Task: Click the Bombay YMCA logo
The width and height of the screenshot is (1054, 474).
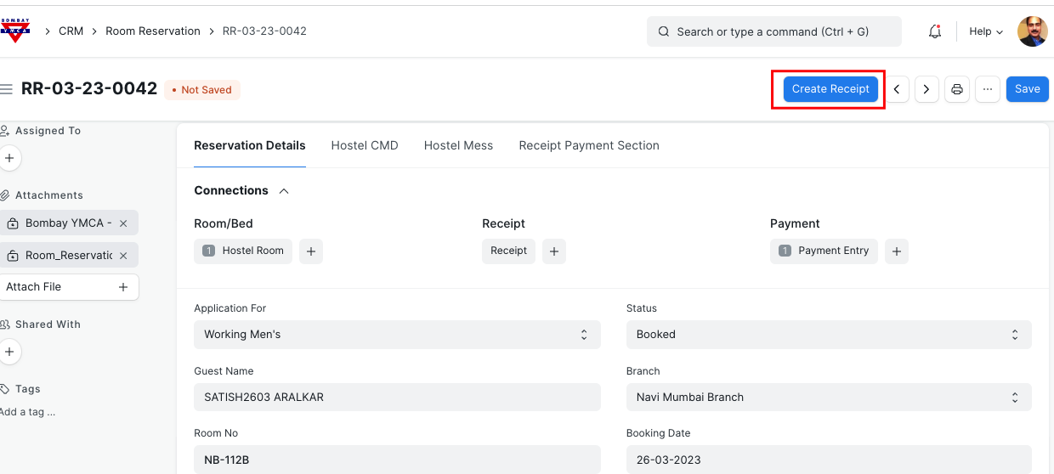Action: pos(15,31)
